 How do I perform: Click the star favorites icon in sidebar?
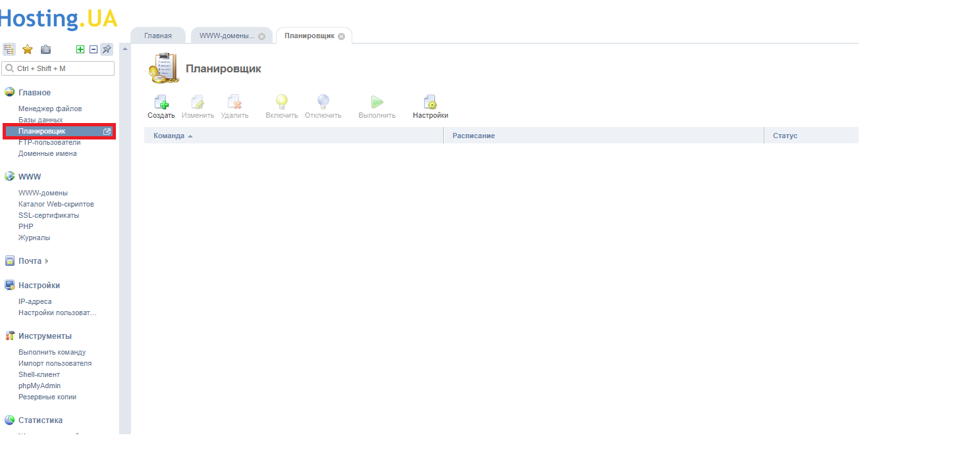tap(28, 49)
